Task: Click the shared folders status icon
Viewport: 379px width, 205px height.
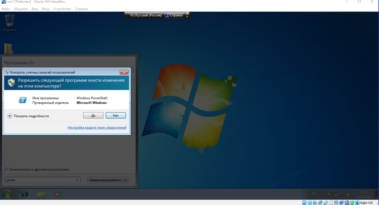Action: click(331, 203)
